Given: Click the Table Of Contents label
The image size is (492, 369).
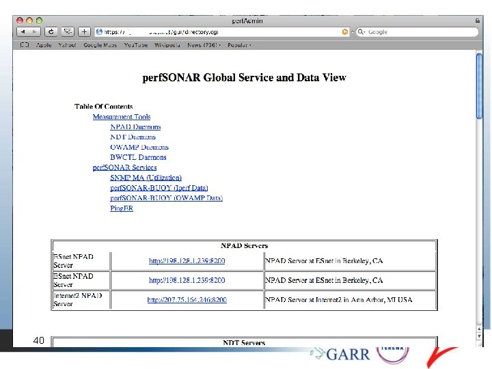Looking at the screenshot, I should point(104,107).
